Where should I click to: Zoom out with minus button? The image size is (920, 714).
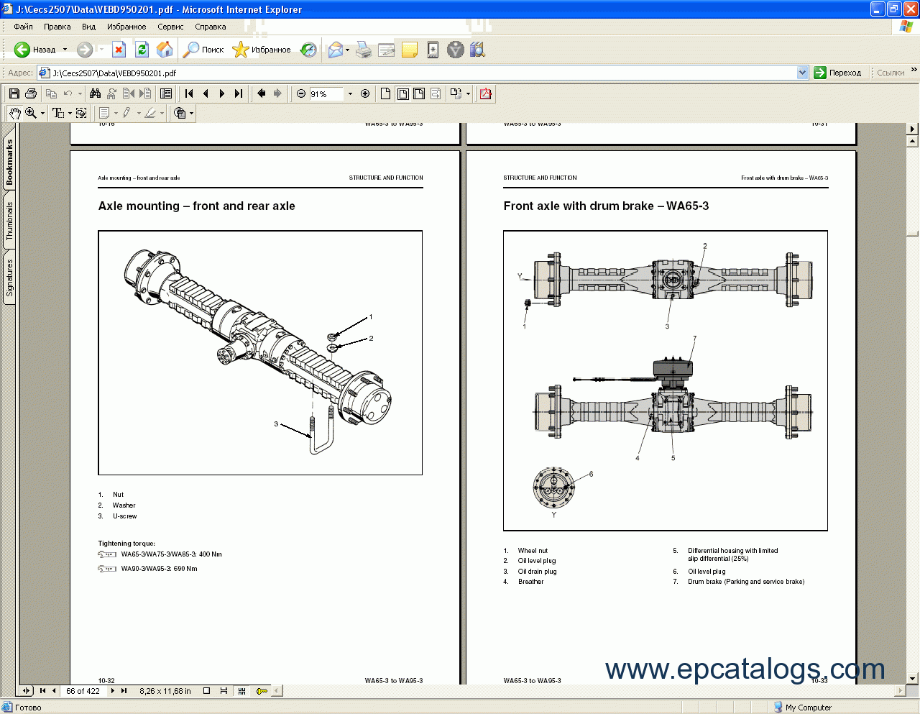[x=301, y=93]
